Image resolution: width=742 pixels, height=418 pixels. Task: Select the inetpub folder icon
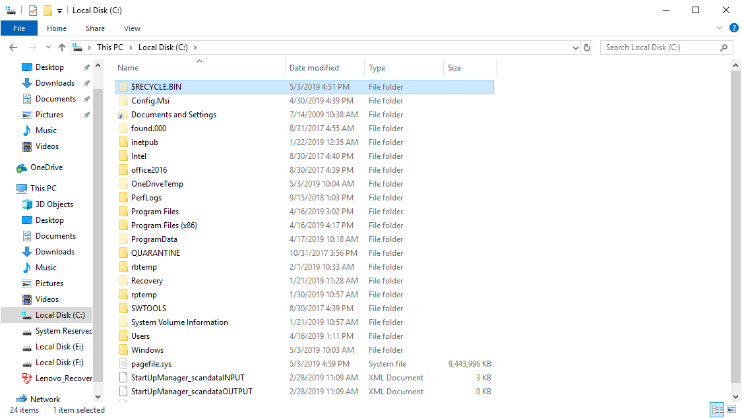click(x=123, y=142)
